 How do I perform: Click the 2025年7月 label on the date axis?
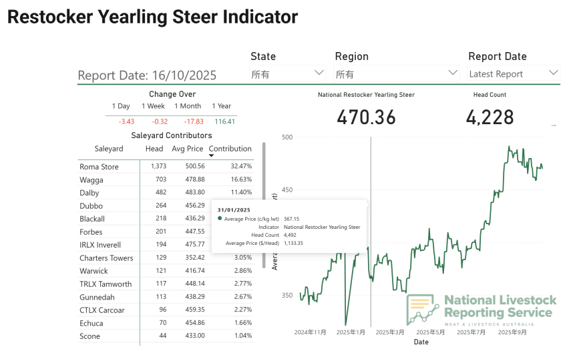click(x=471, y=332)
